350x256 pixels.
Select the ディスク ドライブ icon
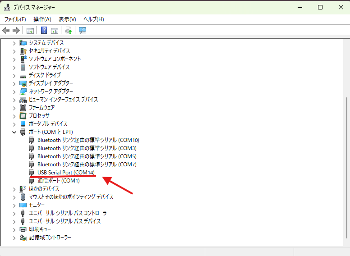click(23, 76)
